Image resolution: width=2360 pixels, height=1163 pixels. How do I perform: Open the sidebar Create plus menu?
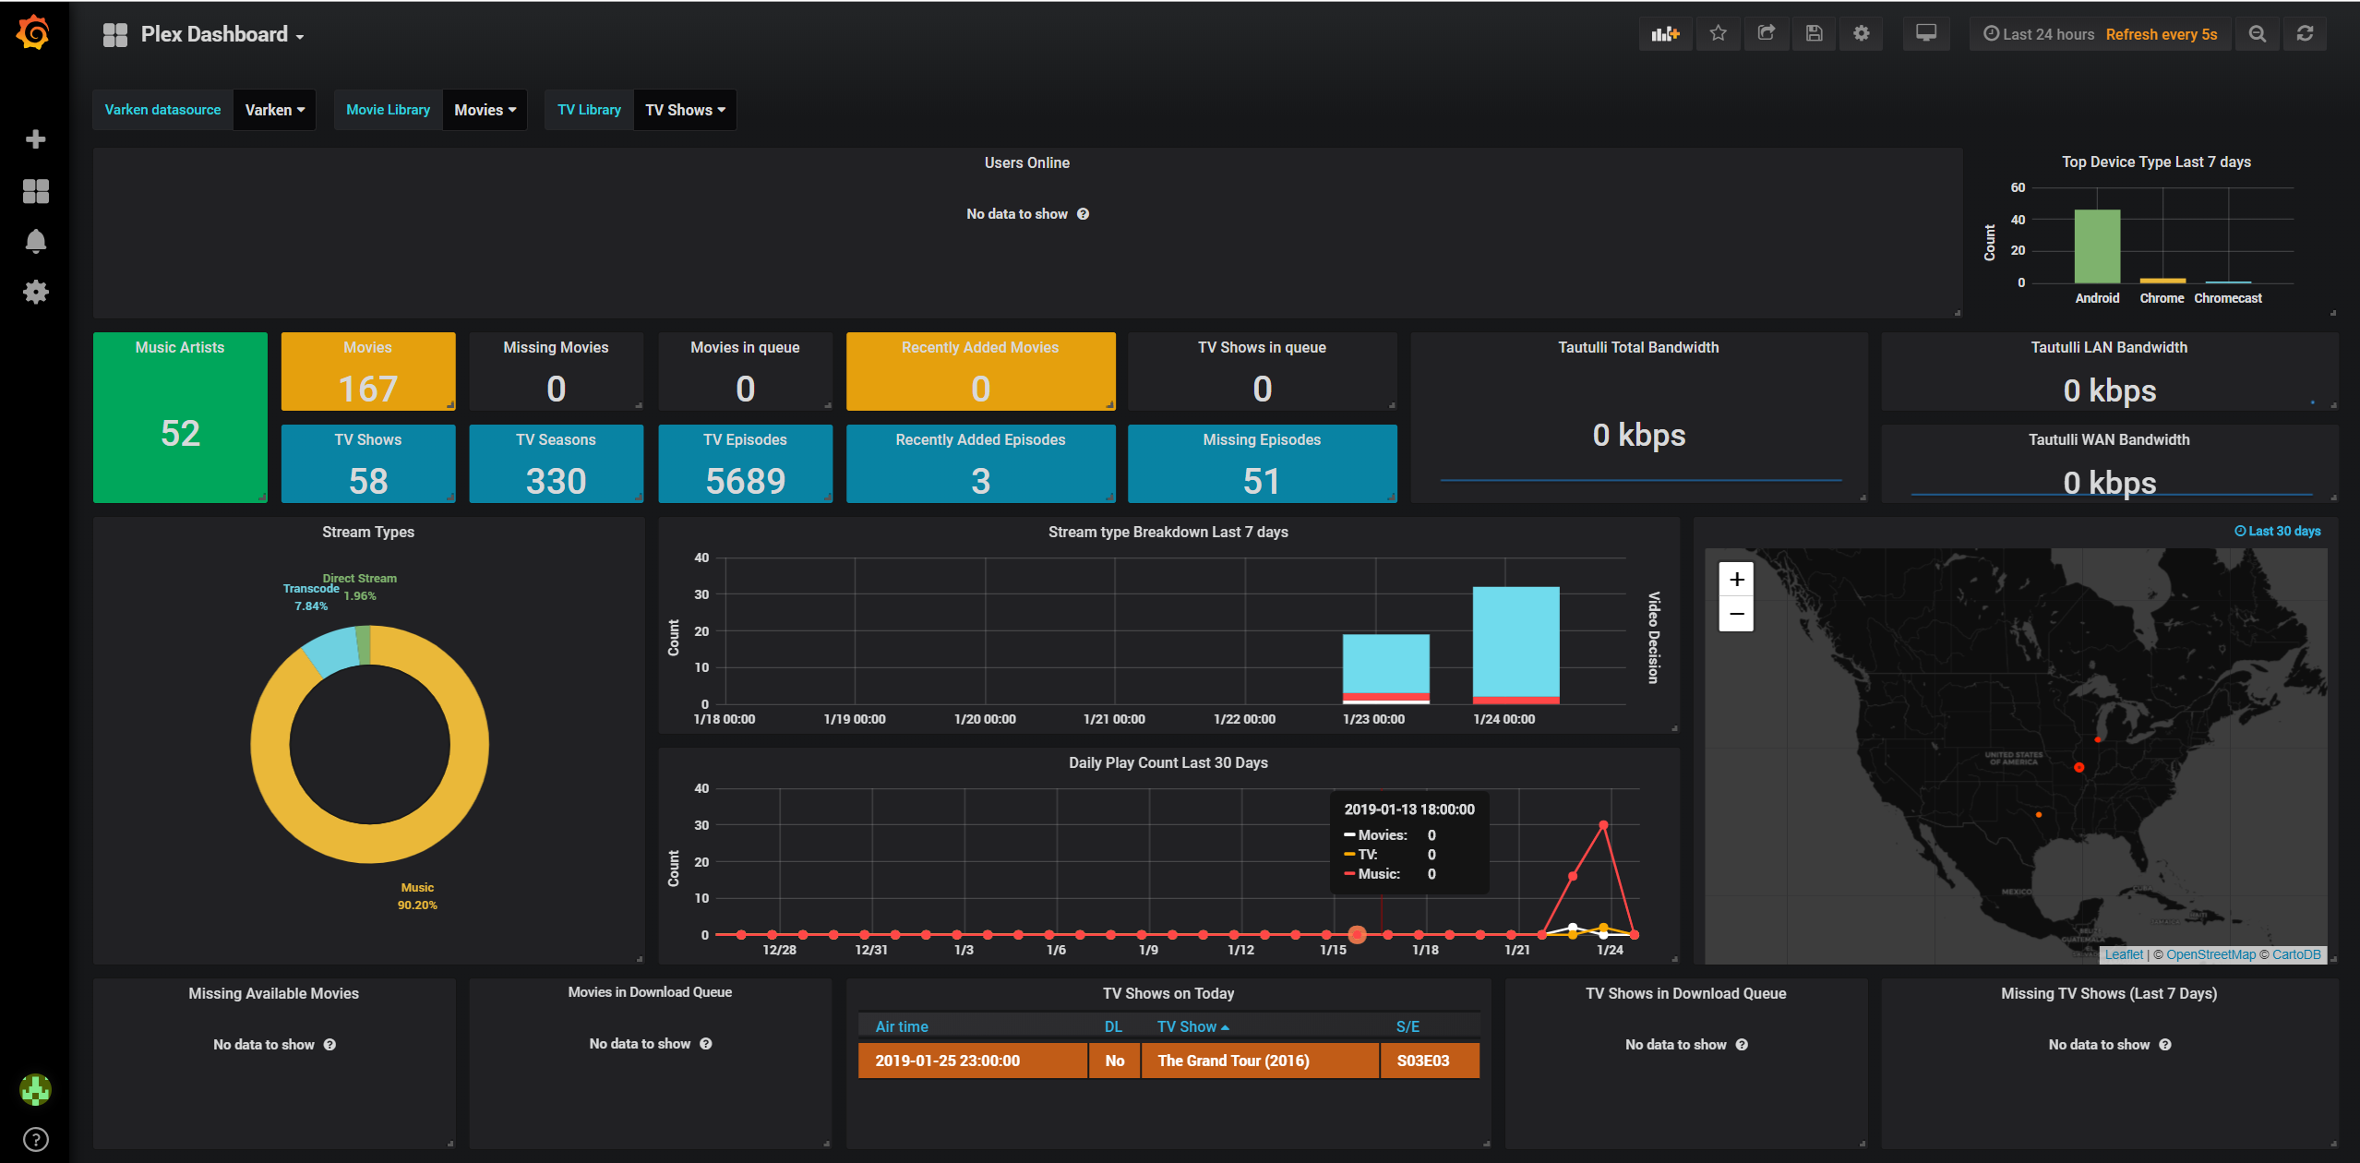tap(35, 139)
